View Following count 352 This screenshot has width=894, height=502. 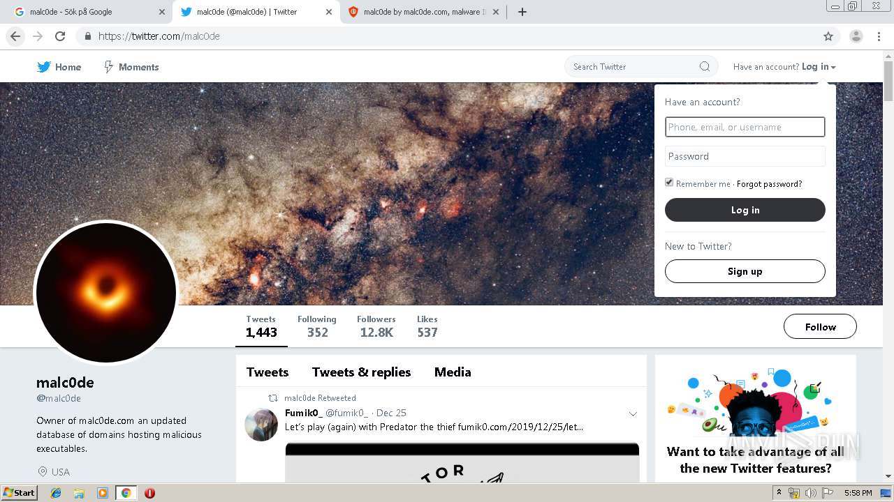pos(317,326)
